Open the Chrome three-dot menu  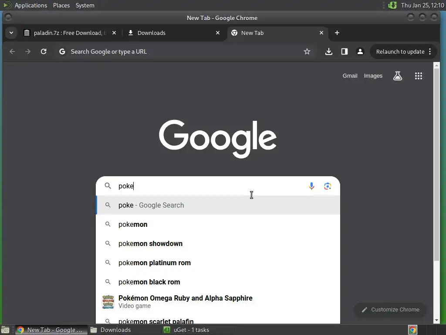[x=430, y=51]
